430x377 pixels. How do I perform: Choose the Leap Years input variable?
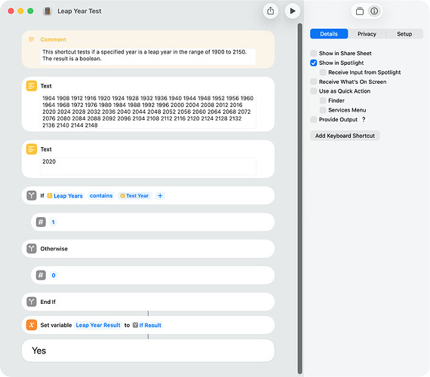[65, 195]
